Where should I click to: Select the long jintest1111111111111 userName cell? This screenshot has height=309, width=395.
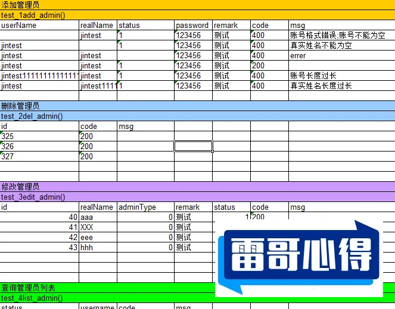(x=39, y=75)
